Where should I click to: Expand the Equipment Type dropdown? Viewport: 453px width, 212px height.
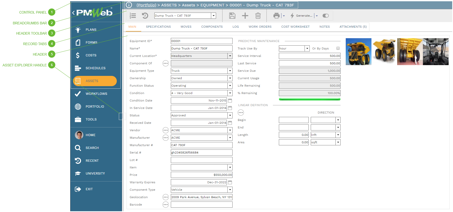230,71
